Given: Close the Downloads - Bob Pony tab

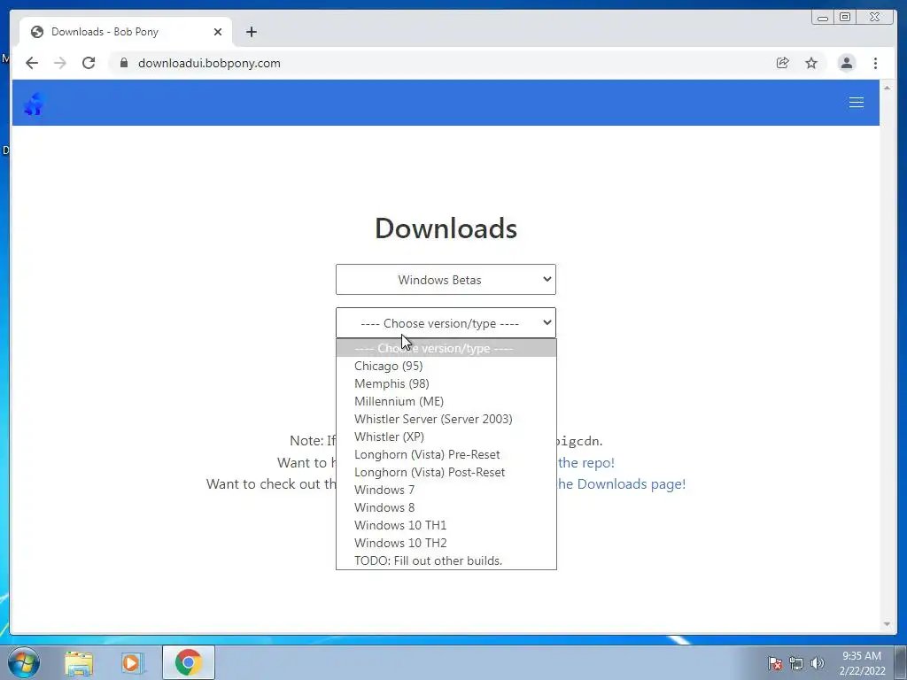Looking at the screenshot, I should 218,32.
